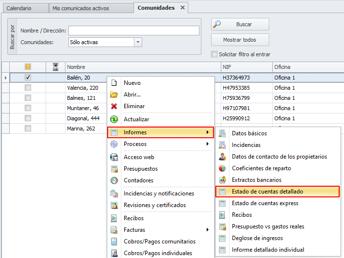
Task: Select Estado de cuentas detallado
Action: point(278,192)
